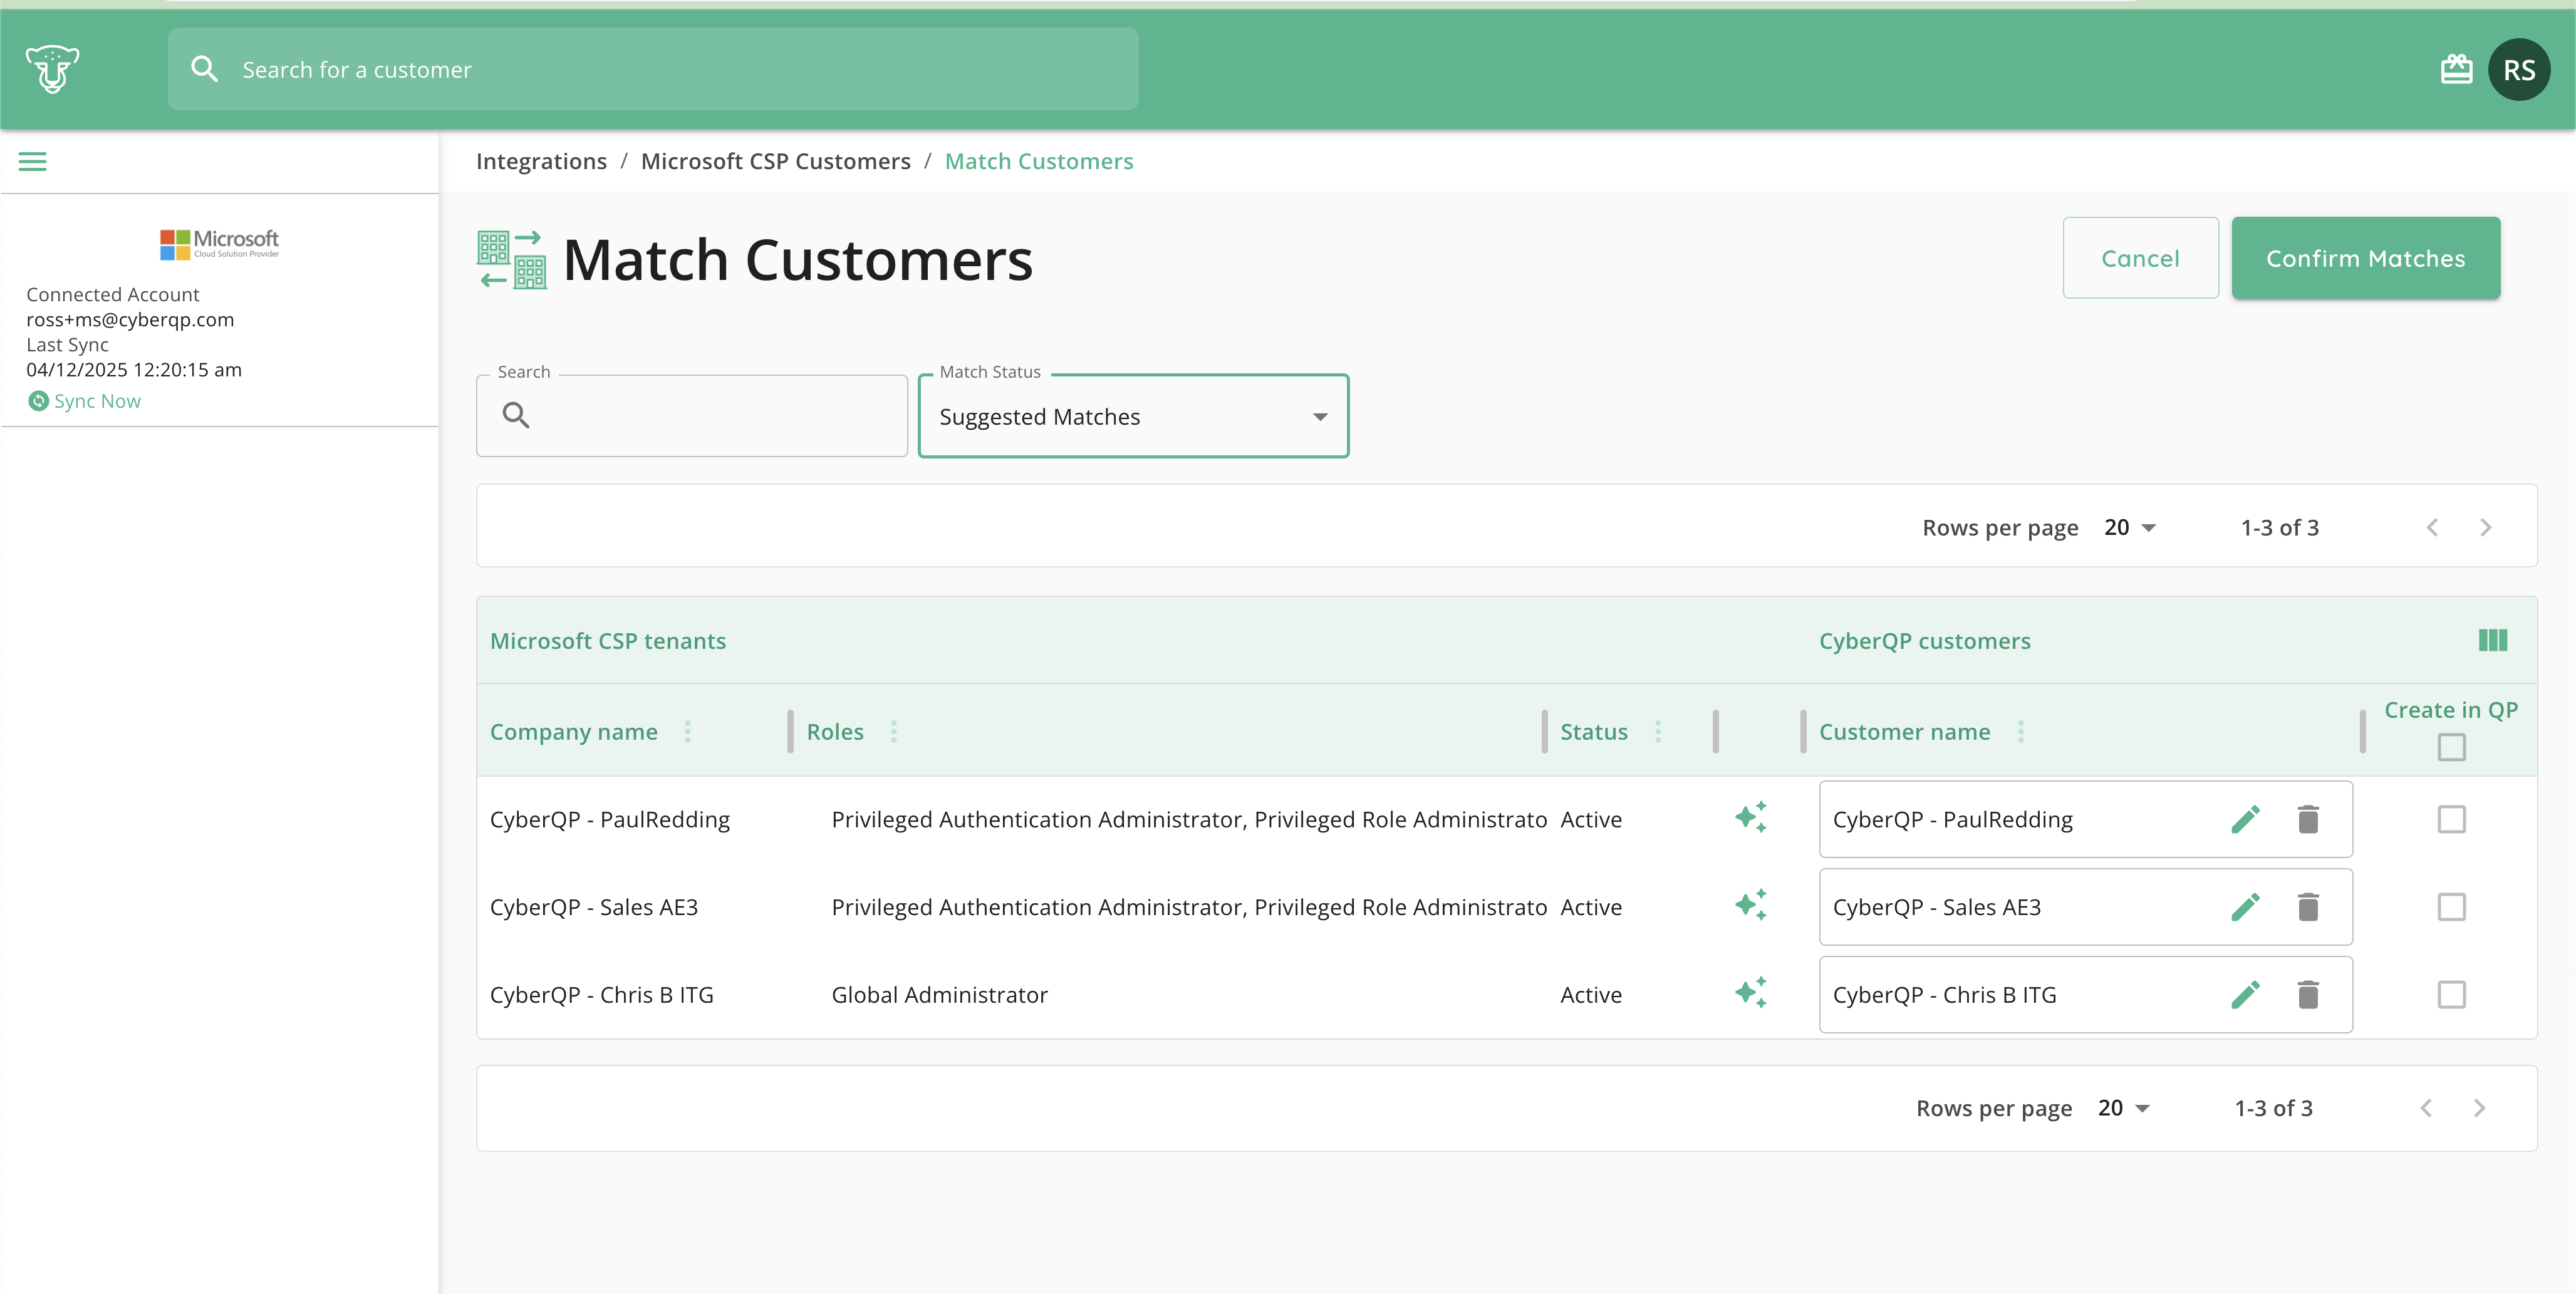The height and width of the screenshot is (1294, 2576).
Task: Click the Active status in the Chris B ITG row
Action: tap(1591, 995)
